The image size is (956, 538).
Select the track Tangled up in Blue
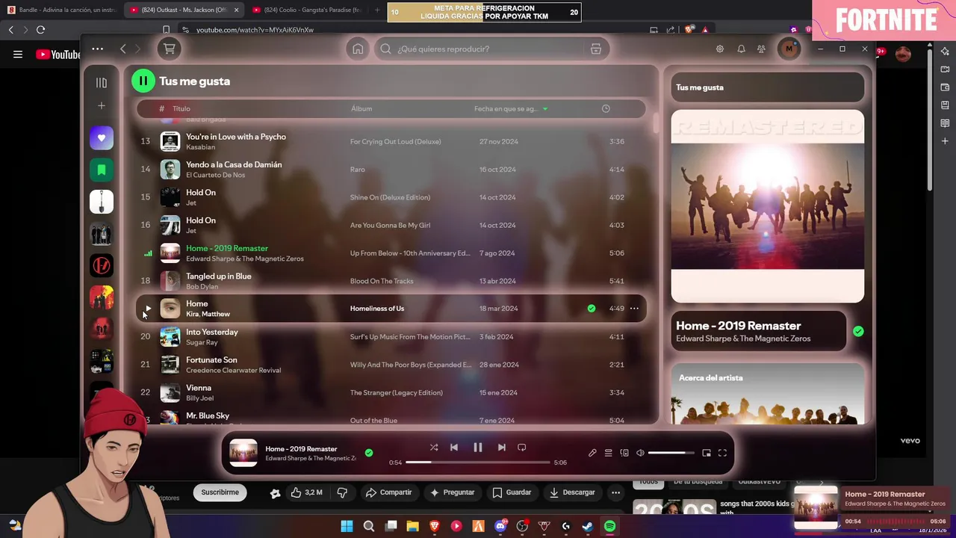pos(219,276)
